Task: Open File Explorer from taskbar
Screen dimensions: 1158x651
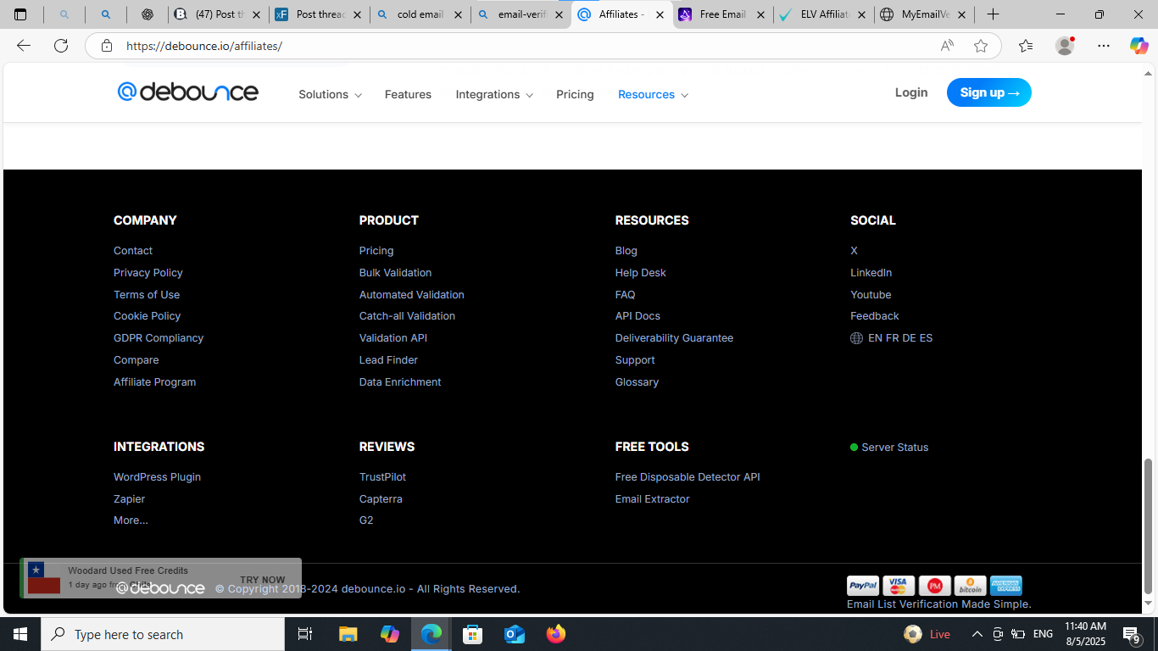Action: [348, 634]
